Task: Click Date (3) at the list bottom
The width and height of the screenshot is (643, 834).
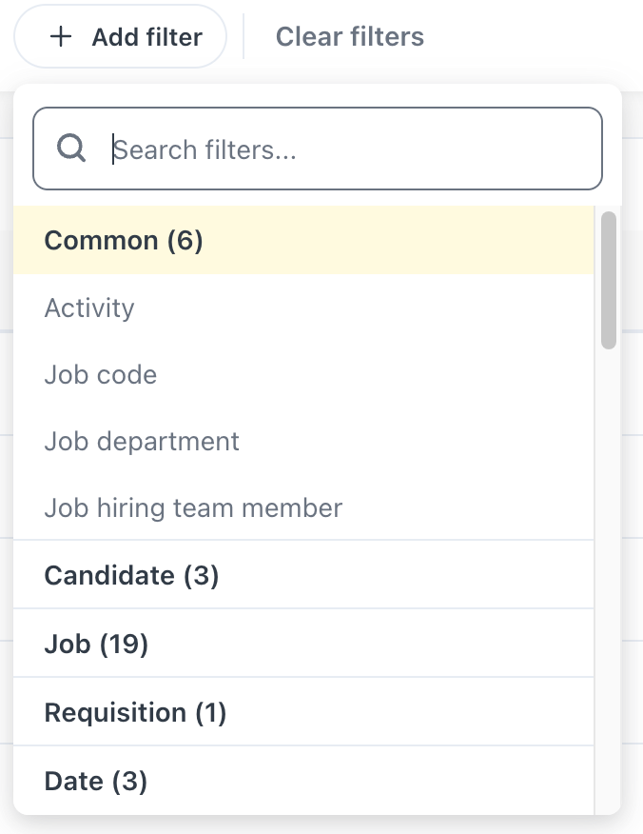Action: pos(95,781)
